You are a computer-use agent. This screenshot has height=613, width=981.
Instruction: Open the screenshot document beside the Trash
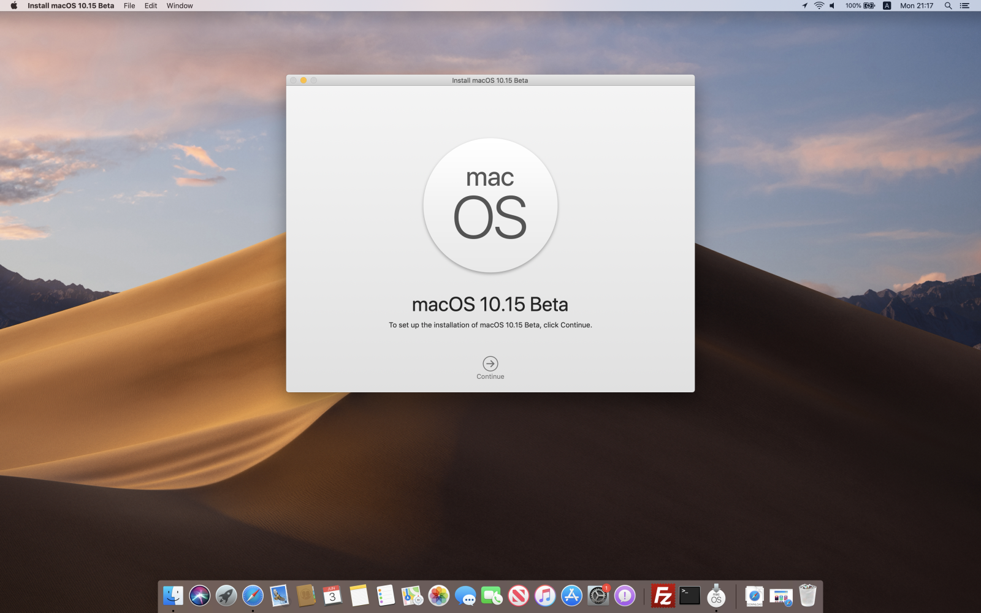click(781, 596)
